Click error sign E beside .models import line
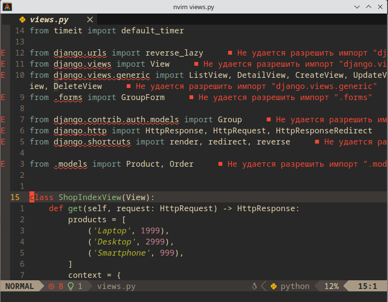Viewport: 388px width, 302px height. pyautogui.click(x=3, y=164)
